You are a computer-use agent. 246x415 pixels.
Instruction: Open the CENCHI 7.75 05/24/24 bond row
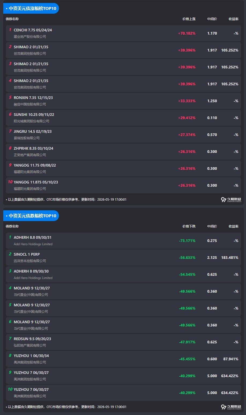pyautogui.click(x=124, y=33)
